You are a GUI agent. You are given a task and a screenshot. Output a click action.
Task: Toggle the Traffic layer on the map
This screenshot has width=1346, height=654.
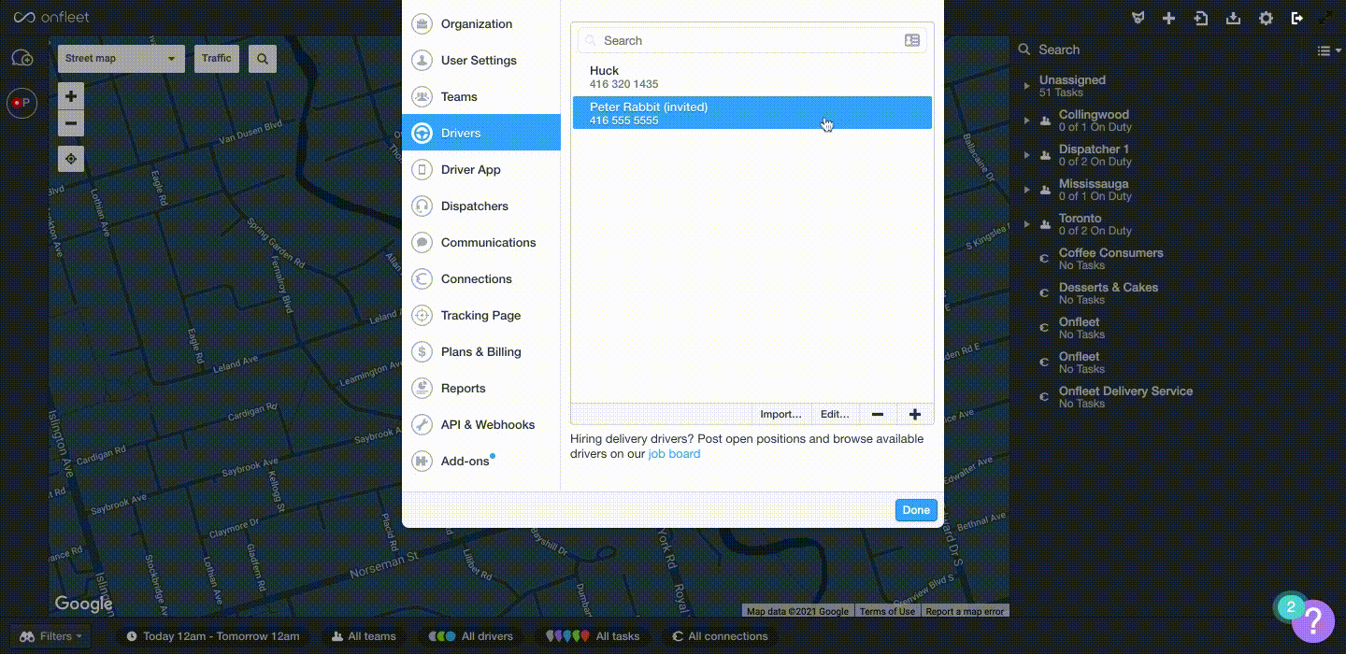point(216,58)
